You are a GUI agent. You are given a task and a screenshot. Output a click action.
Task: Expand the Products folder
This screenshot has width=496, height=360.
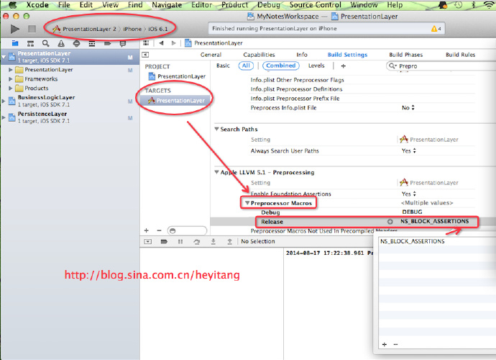pos(11,88)
